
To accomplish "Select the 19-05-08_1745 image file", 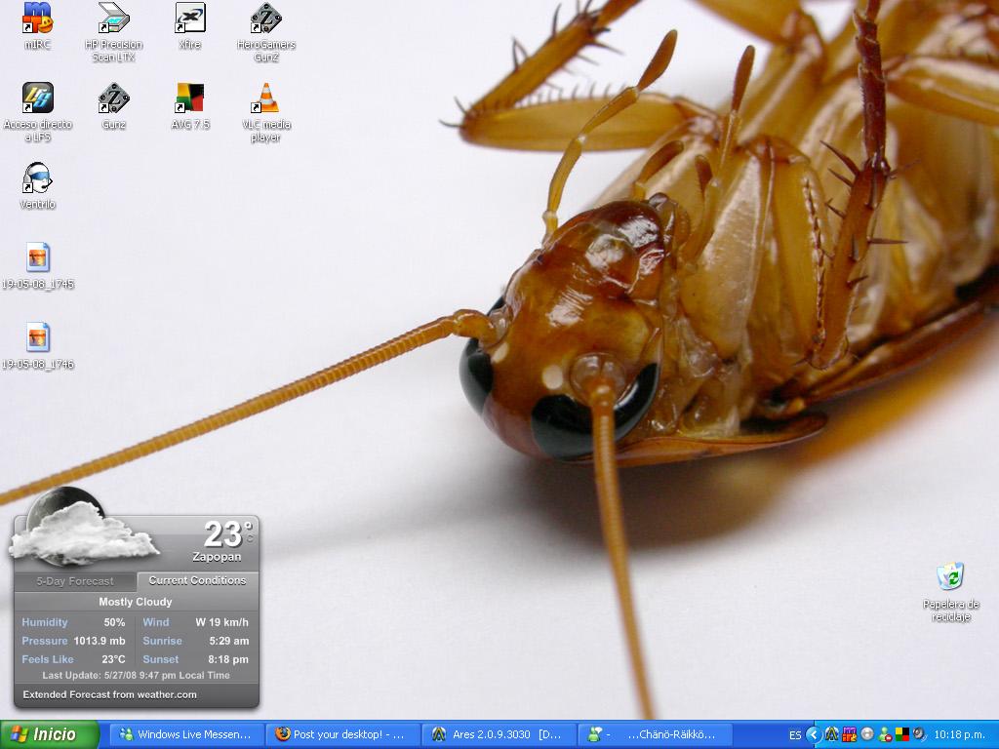I will click(x=38, y=258).
